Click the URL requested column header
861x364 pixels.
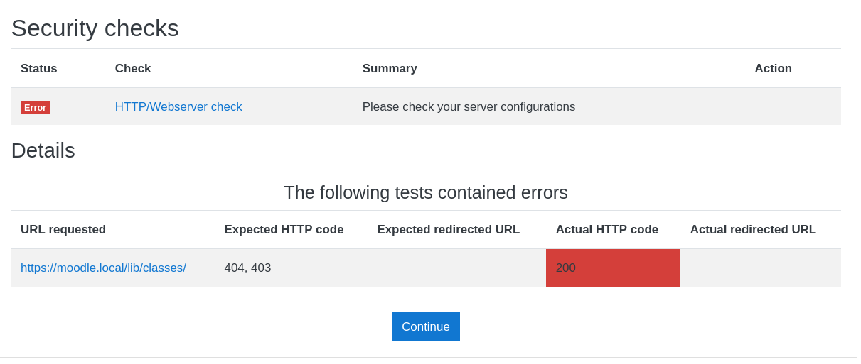coord(63,230)
